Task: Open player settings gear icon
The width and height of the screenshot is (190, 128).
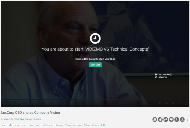Action: tap(173, 103)
